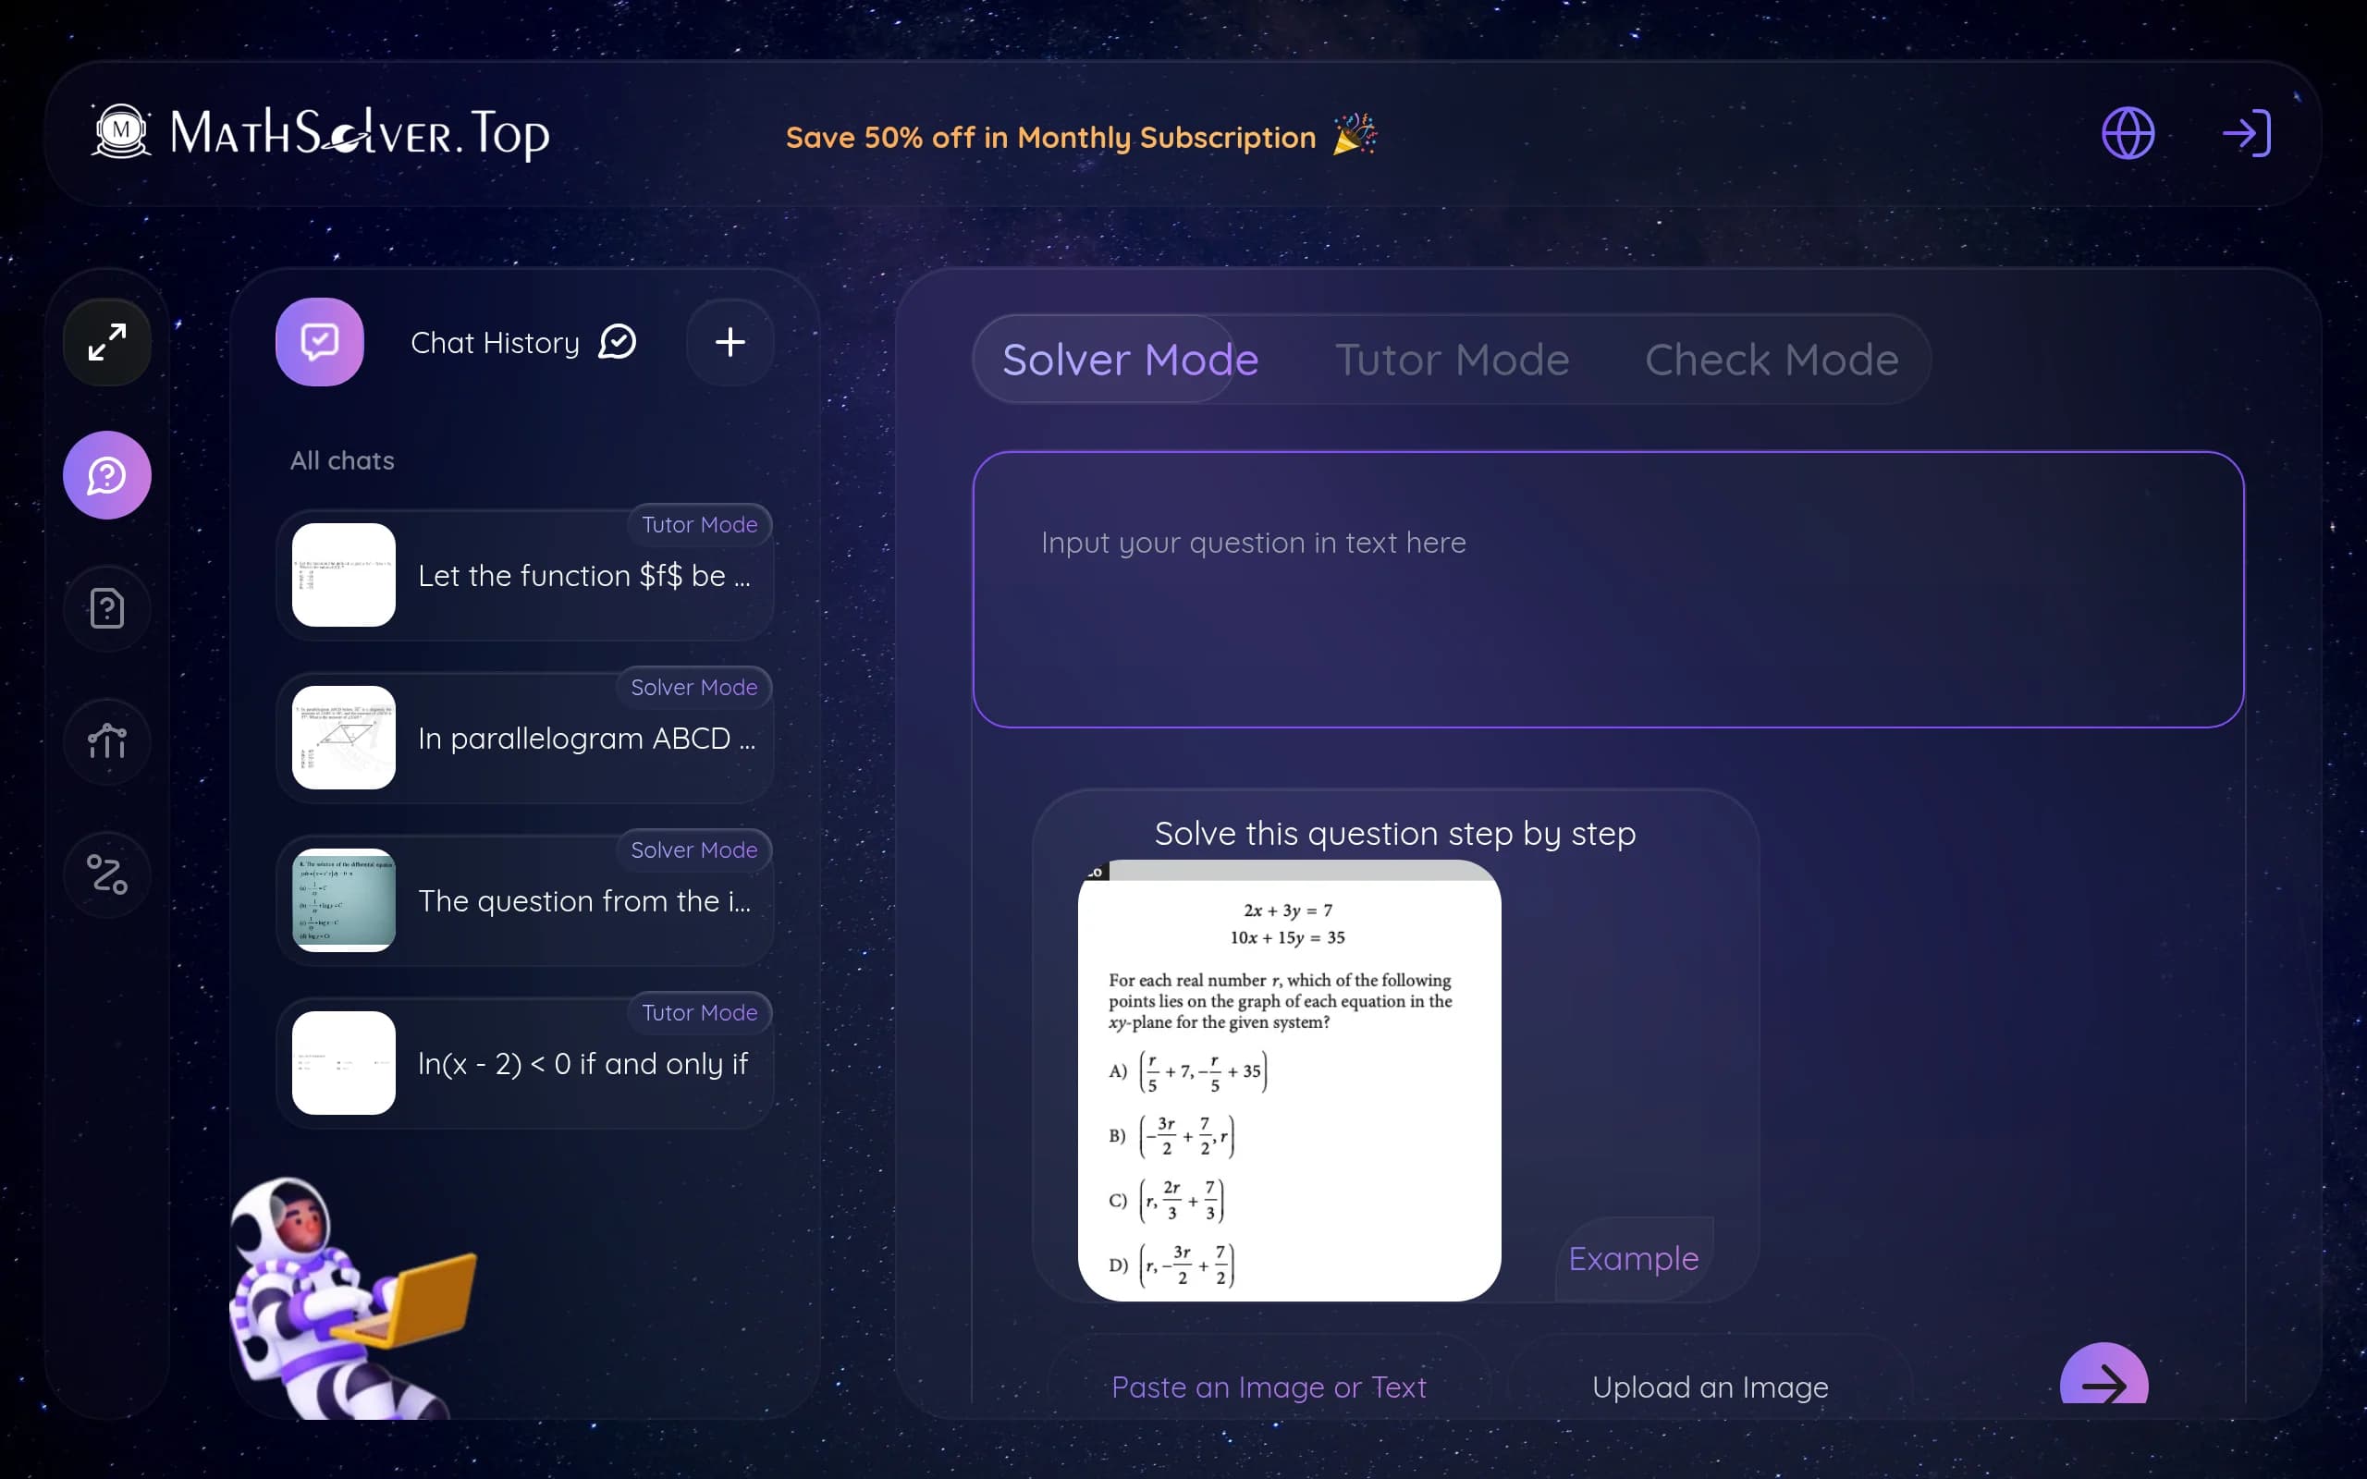Click the purple chat checkmark icon
Screen dimensions: 2367x1479
coord(320,342)
